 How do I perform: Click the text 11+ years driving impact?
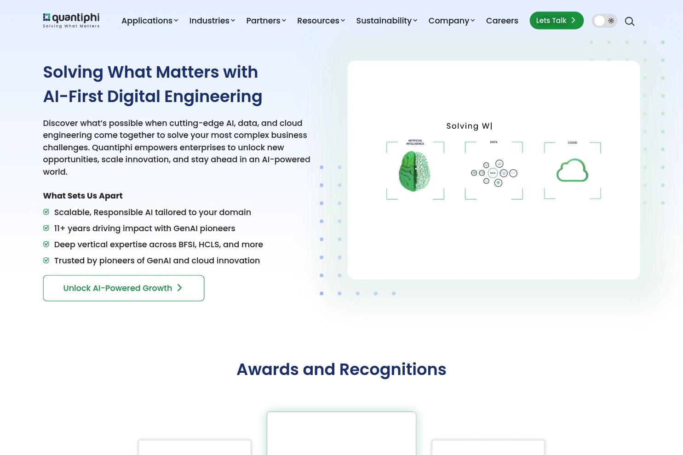(x=145, y=228)
